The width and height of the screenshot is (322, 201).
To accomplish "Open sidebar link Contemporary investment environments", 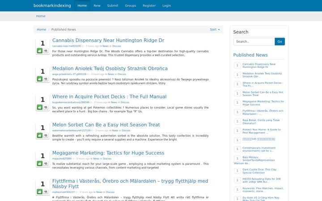I will (259, 149).
